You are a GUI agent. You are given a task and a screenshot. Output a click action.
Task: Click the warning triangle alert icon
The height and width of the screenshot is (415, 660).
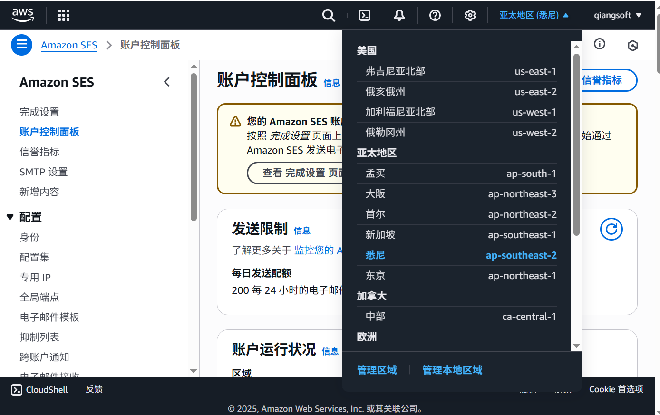(235, 122)
